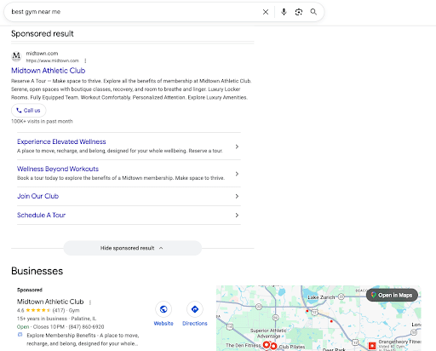
Task: Click the chevron on Schedule A Tour row
Action: click(237, 216)
